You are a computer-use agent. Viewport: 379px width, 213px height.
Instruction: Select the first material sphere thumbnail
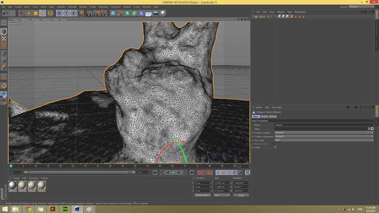coord(13,185)
